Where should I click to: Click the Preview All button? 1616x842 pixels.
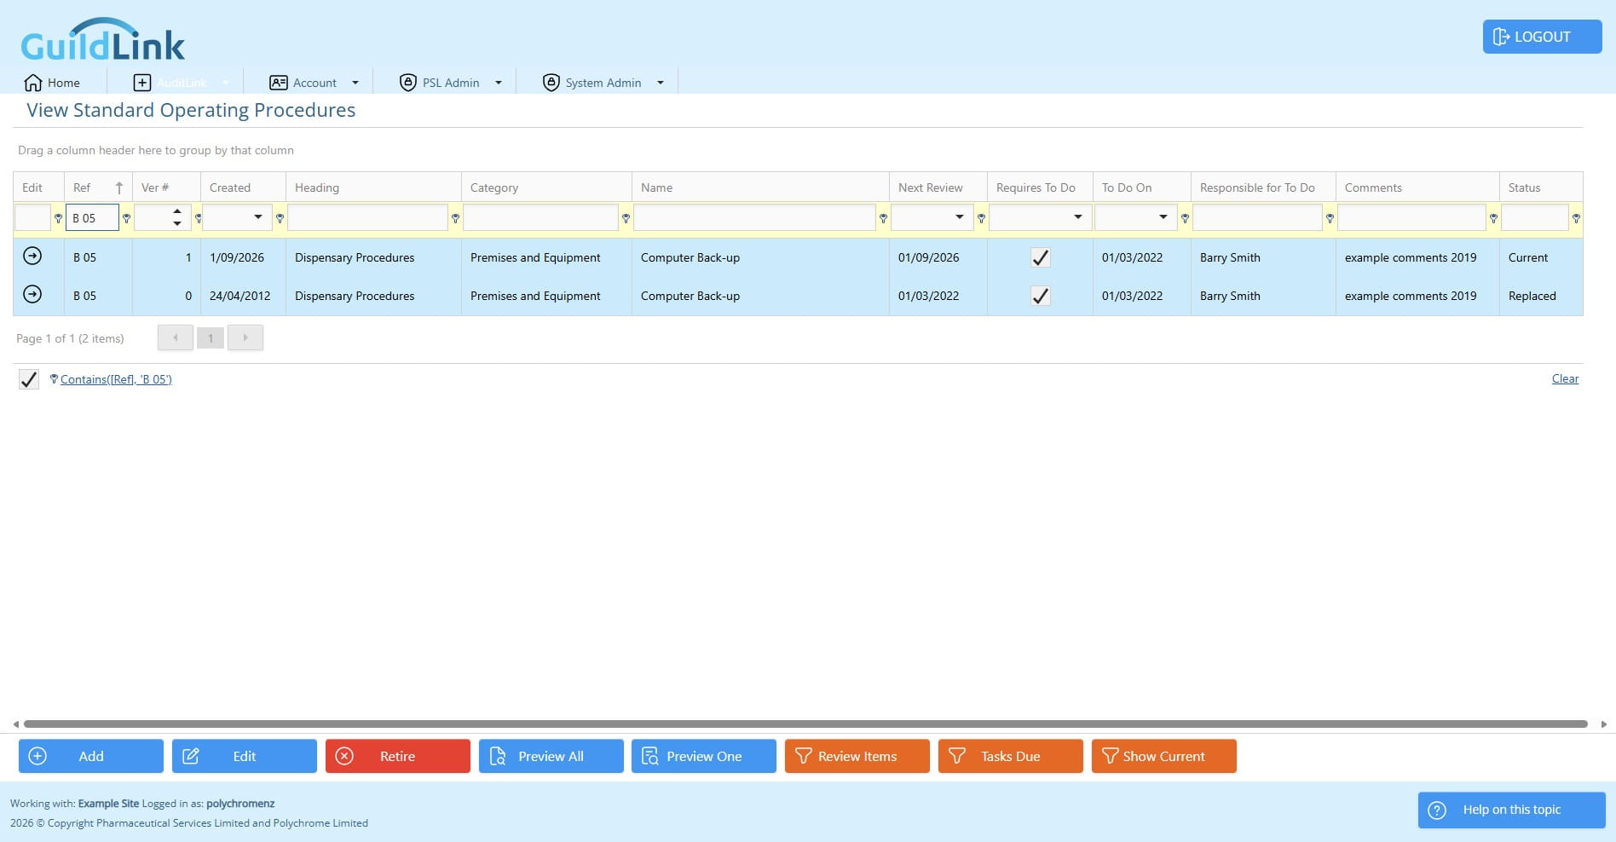pos(551,756)
